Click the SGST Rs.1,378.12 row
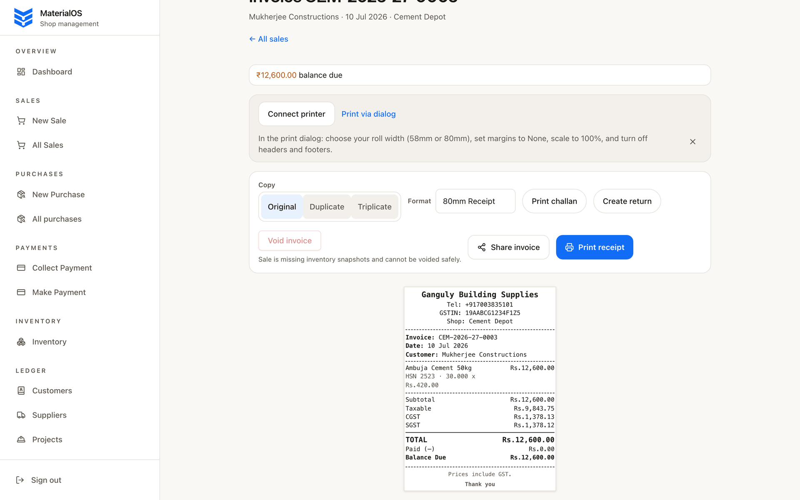The width and height of the screenshot is (800, 500). click(x=480, y=425)
